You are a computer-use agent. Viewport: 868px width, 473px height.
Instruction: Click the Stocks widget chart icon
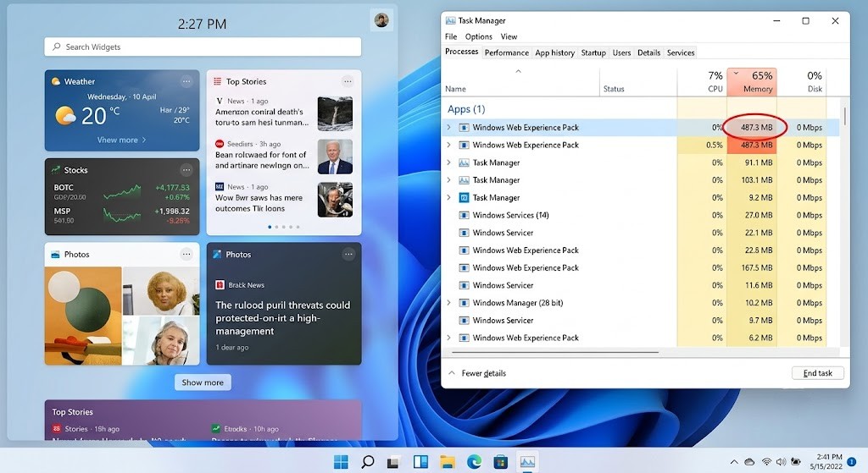click(55, 169)
